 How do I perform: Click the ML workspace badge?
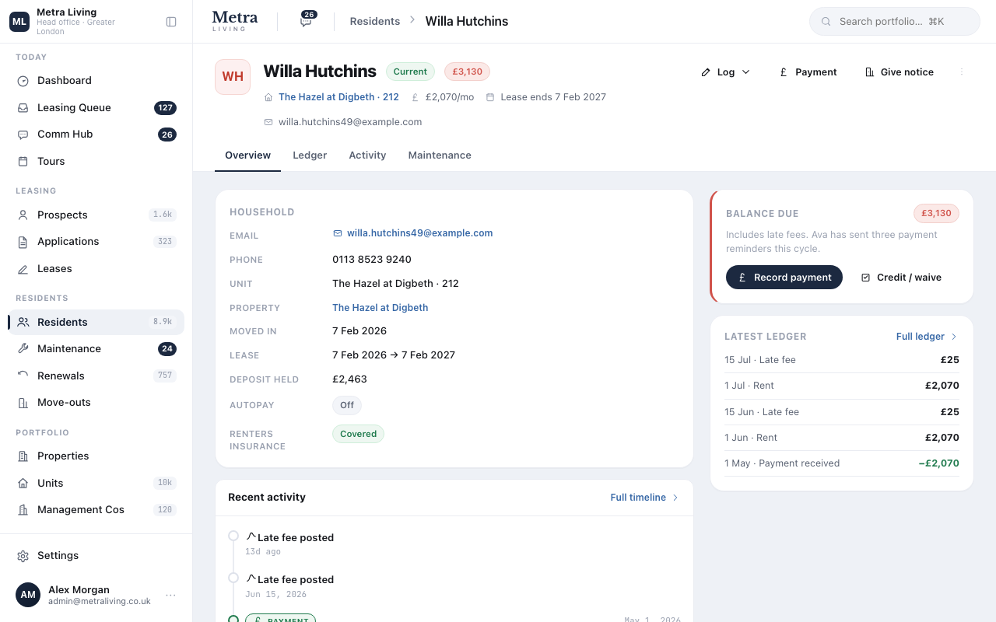pyautogui.click(x=19, y=22)
